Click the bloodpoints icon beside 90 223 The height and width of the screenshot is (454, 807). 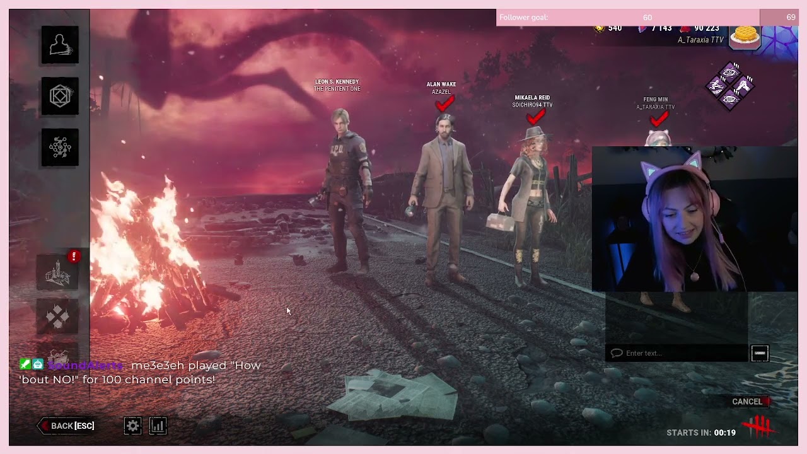pyautogui.click(x=685, y=28)
